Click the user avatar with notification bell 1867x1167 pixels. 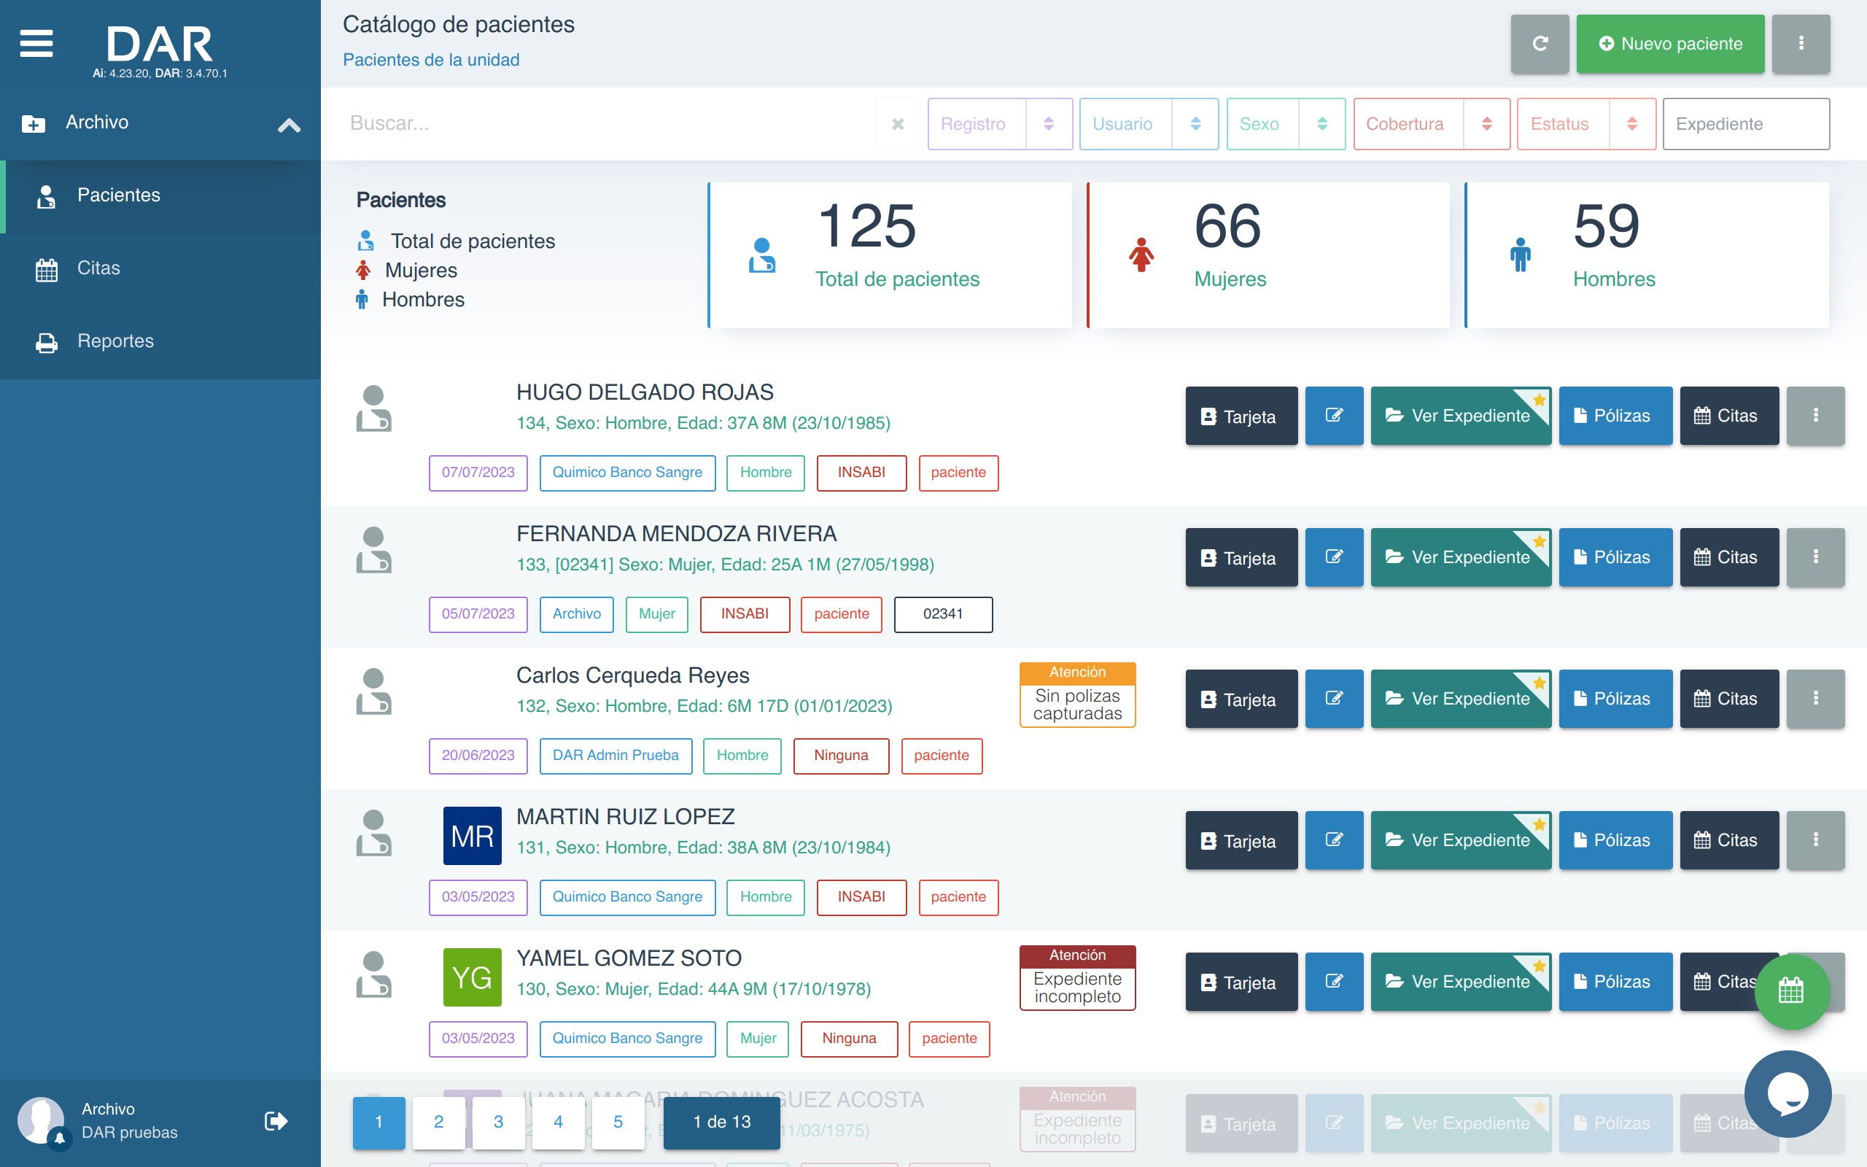point(42,1121)
